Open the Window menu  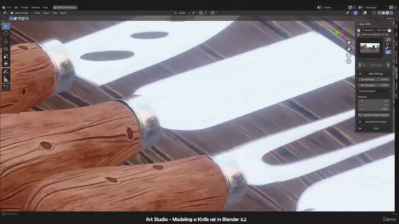coord(36,7)
